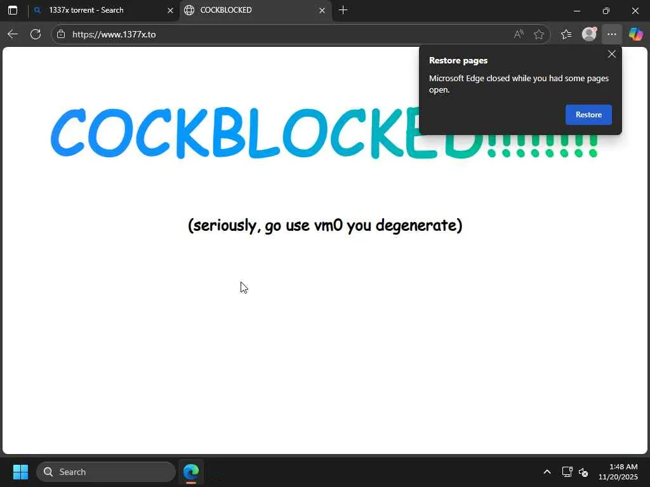650x487 pixels.
Task: Open a new tab with plus button
Action: pos(343,10)
